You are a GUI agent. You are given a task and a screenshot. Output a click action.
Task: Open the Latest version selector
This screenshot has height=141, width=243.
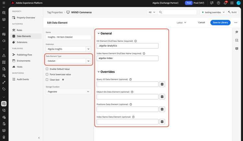(181, 23)
